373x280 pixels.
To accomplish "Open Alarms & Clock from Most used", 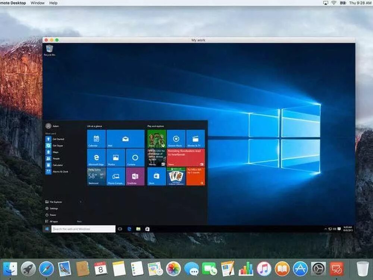I will [57, 171].
